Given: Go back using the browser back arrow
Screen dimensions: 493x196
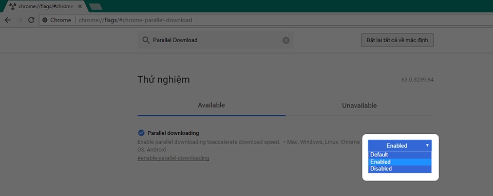Looking at the screenshot, I should (8, 20).
